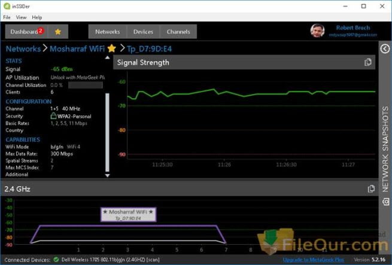Switch to the Networks tab
The image size is (392, 265).
(108, 32)
